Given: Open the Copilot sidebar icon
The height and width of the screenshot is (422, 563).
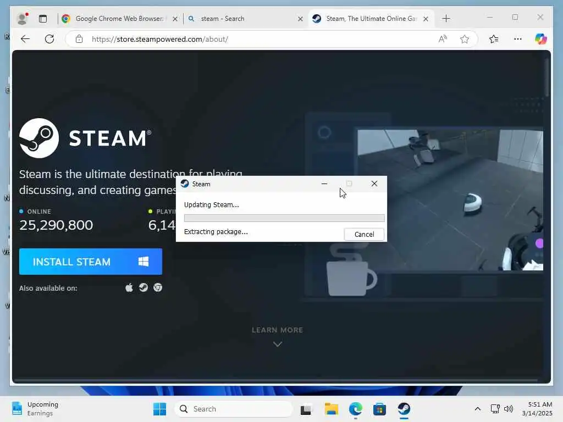Looking at the screenshot, I should (x=541, y=39).
